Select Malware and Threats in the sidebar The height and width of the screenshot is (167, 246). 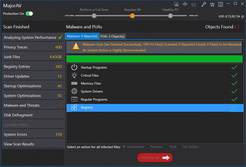point(33,105)
